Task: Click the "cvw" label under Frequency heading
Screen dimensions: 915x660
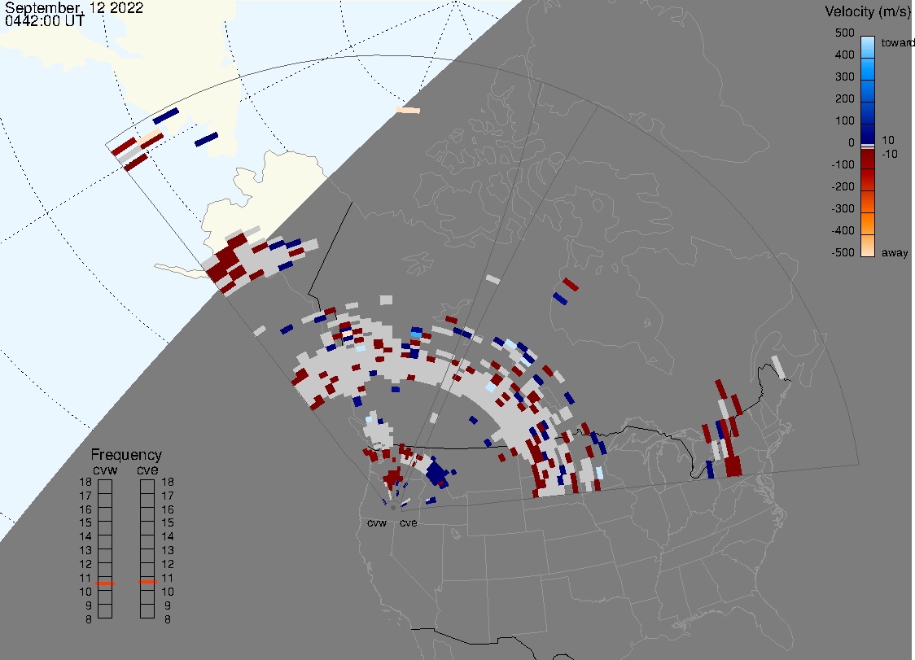Action: coord(105,470)
